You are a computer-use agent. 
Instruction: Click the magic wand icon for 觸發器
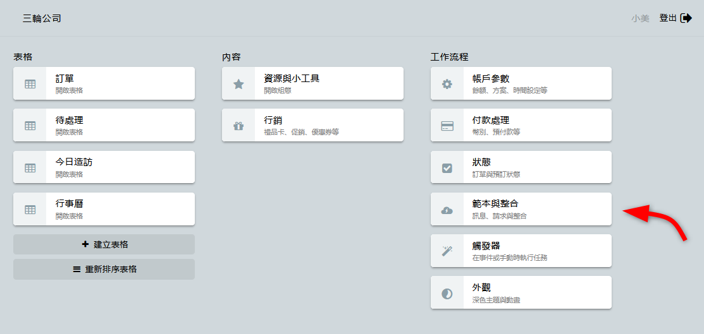[447, 251]
